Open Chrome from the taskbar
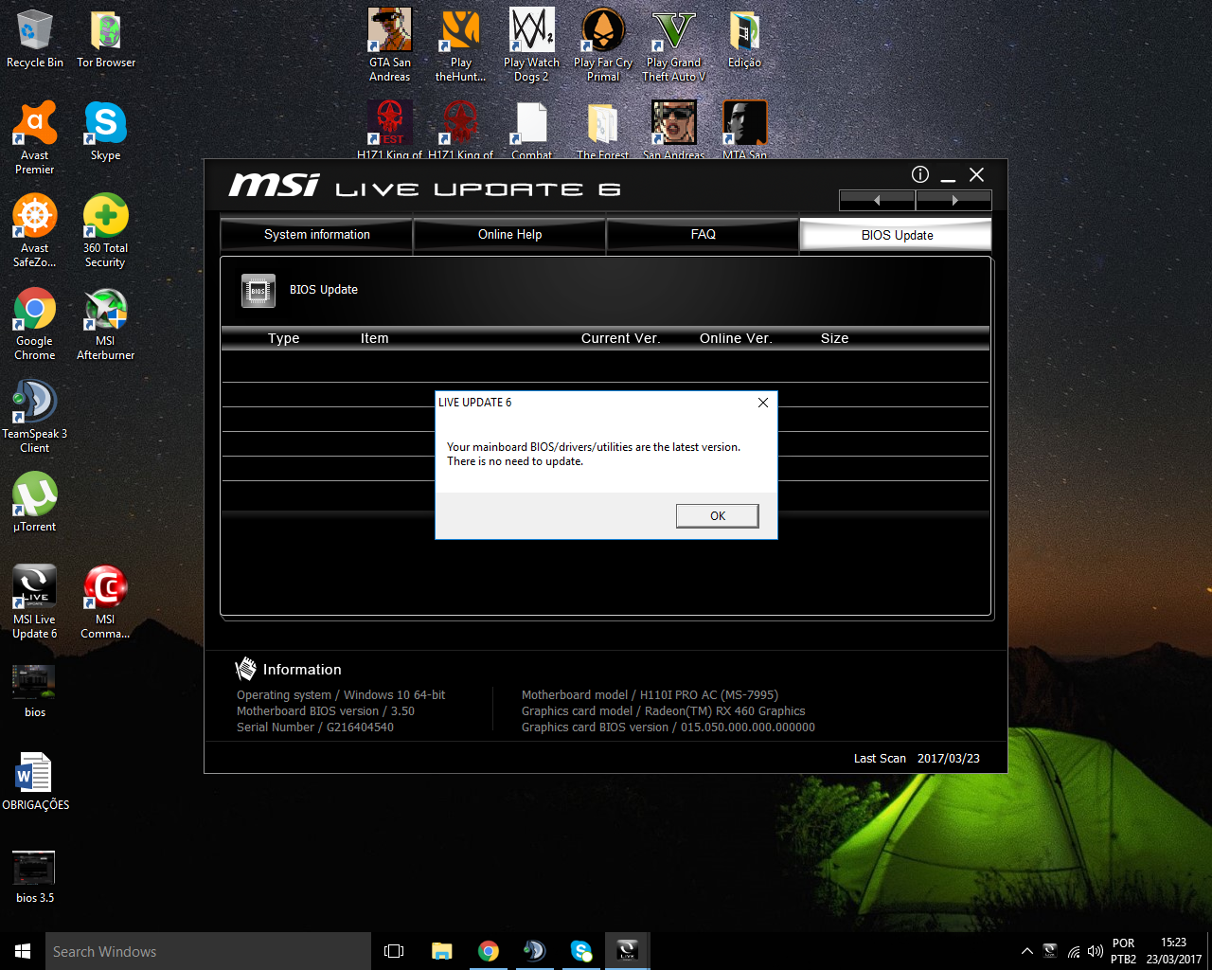This screenshot has width=1212, height=970. click(x=489, y=951)
